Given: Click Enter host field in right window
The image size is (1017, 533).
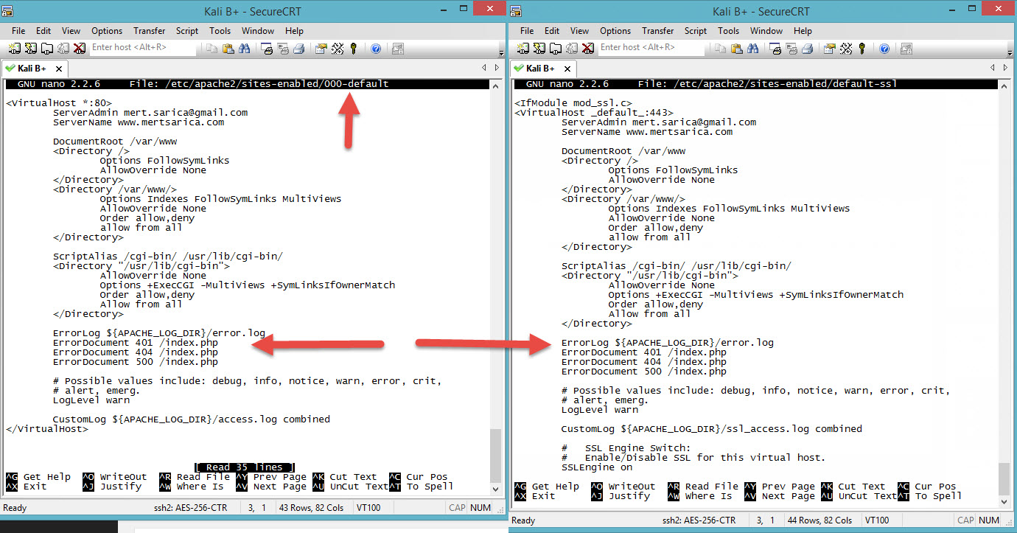Looking at the screenshot, I should coord(651,47).
